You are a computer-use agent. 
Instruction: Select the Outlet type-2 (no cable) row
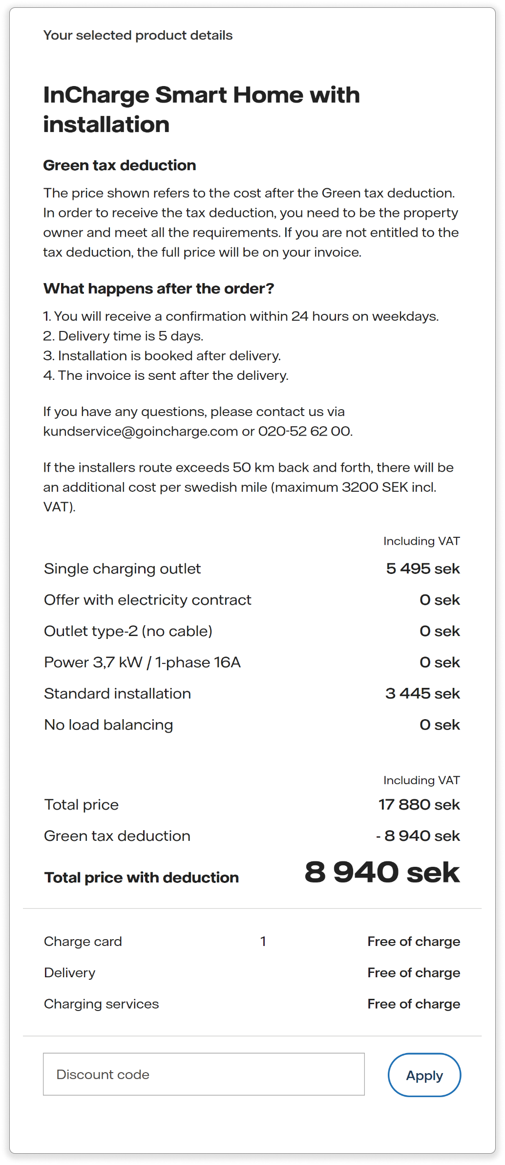point(252,631)
